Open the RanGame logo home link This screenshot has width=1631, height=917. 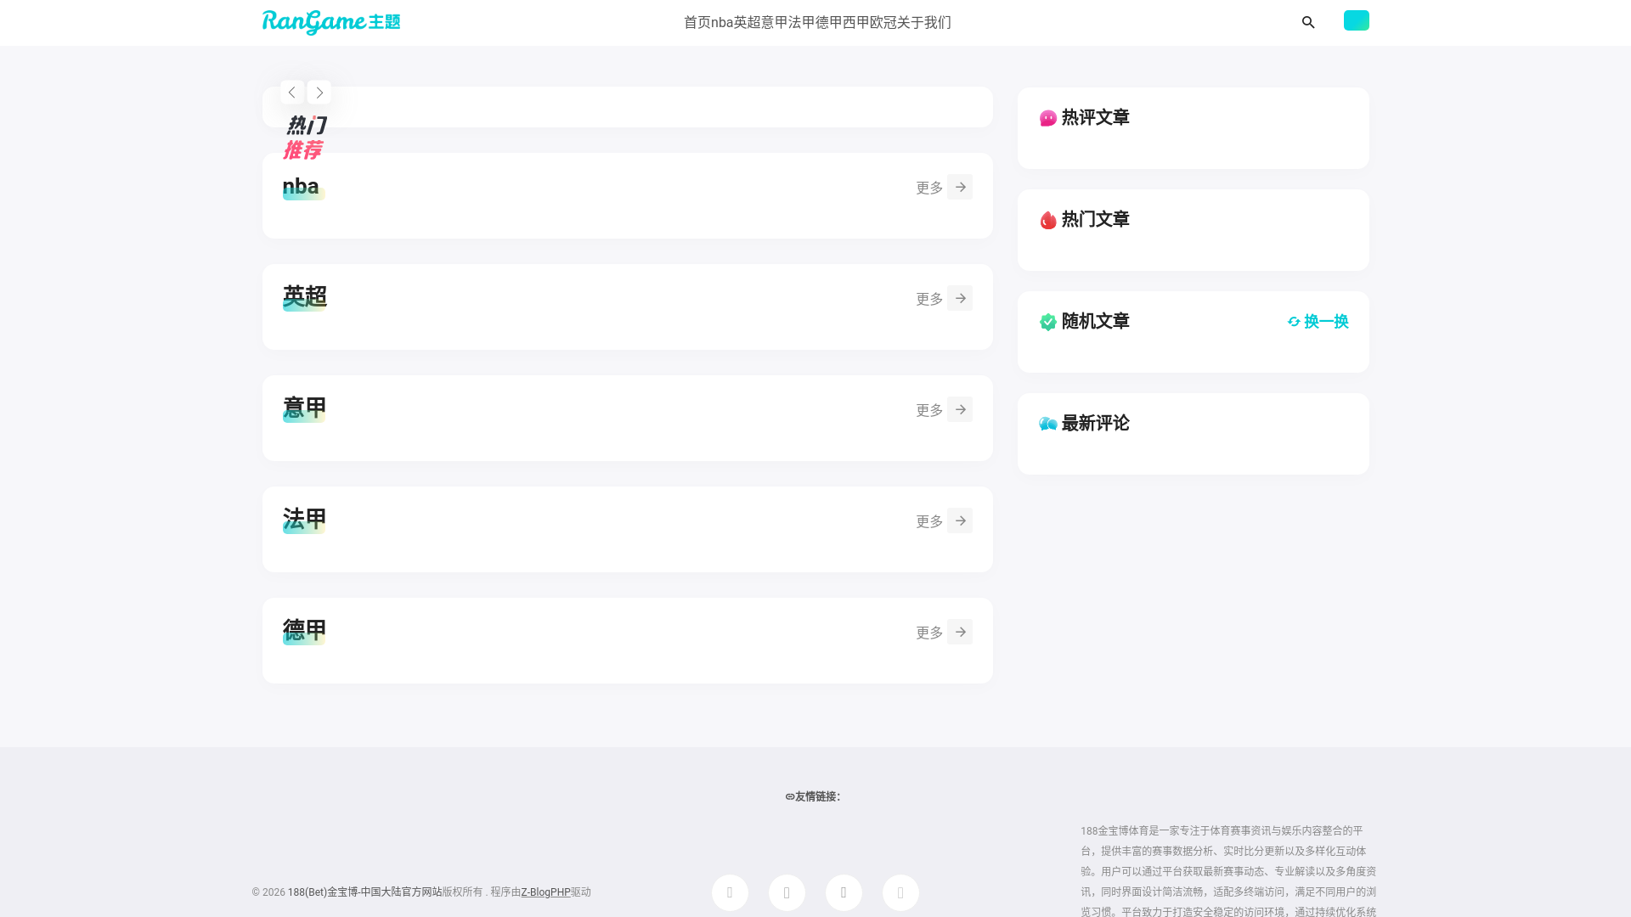click(x=331, y=22)
